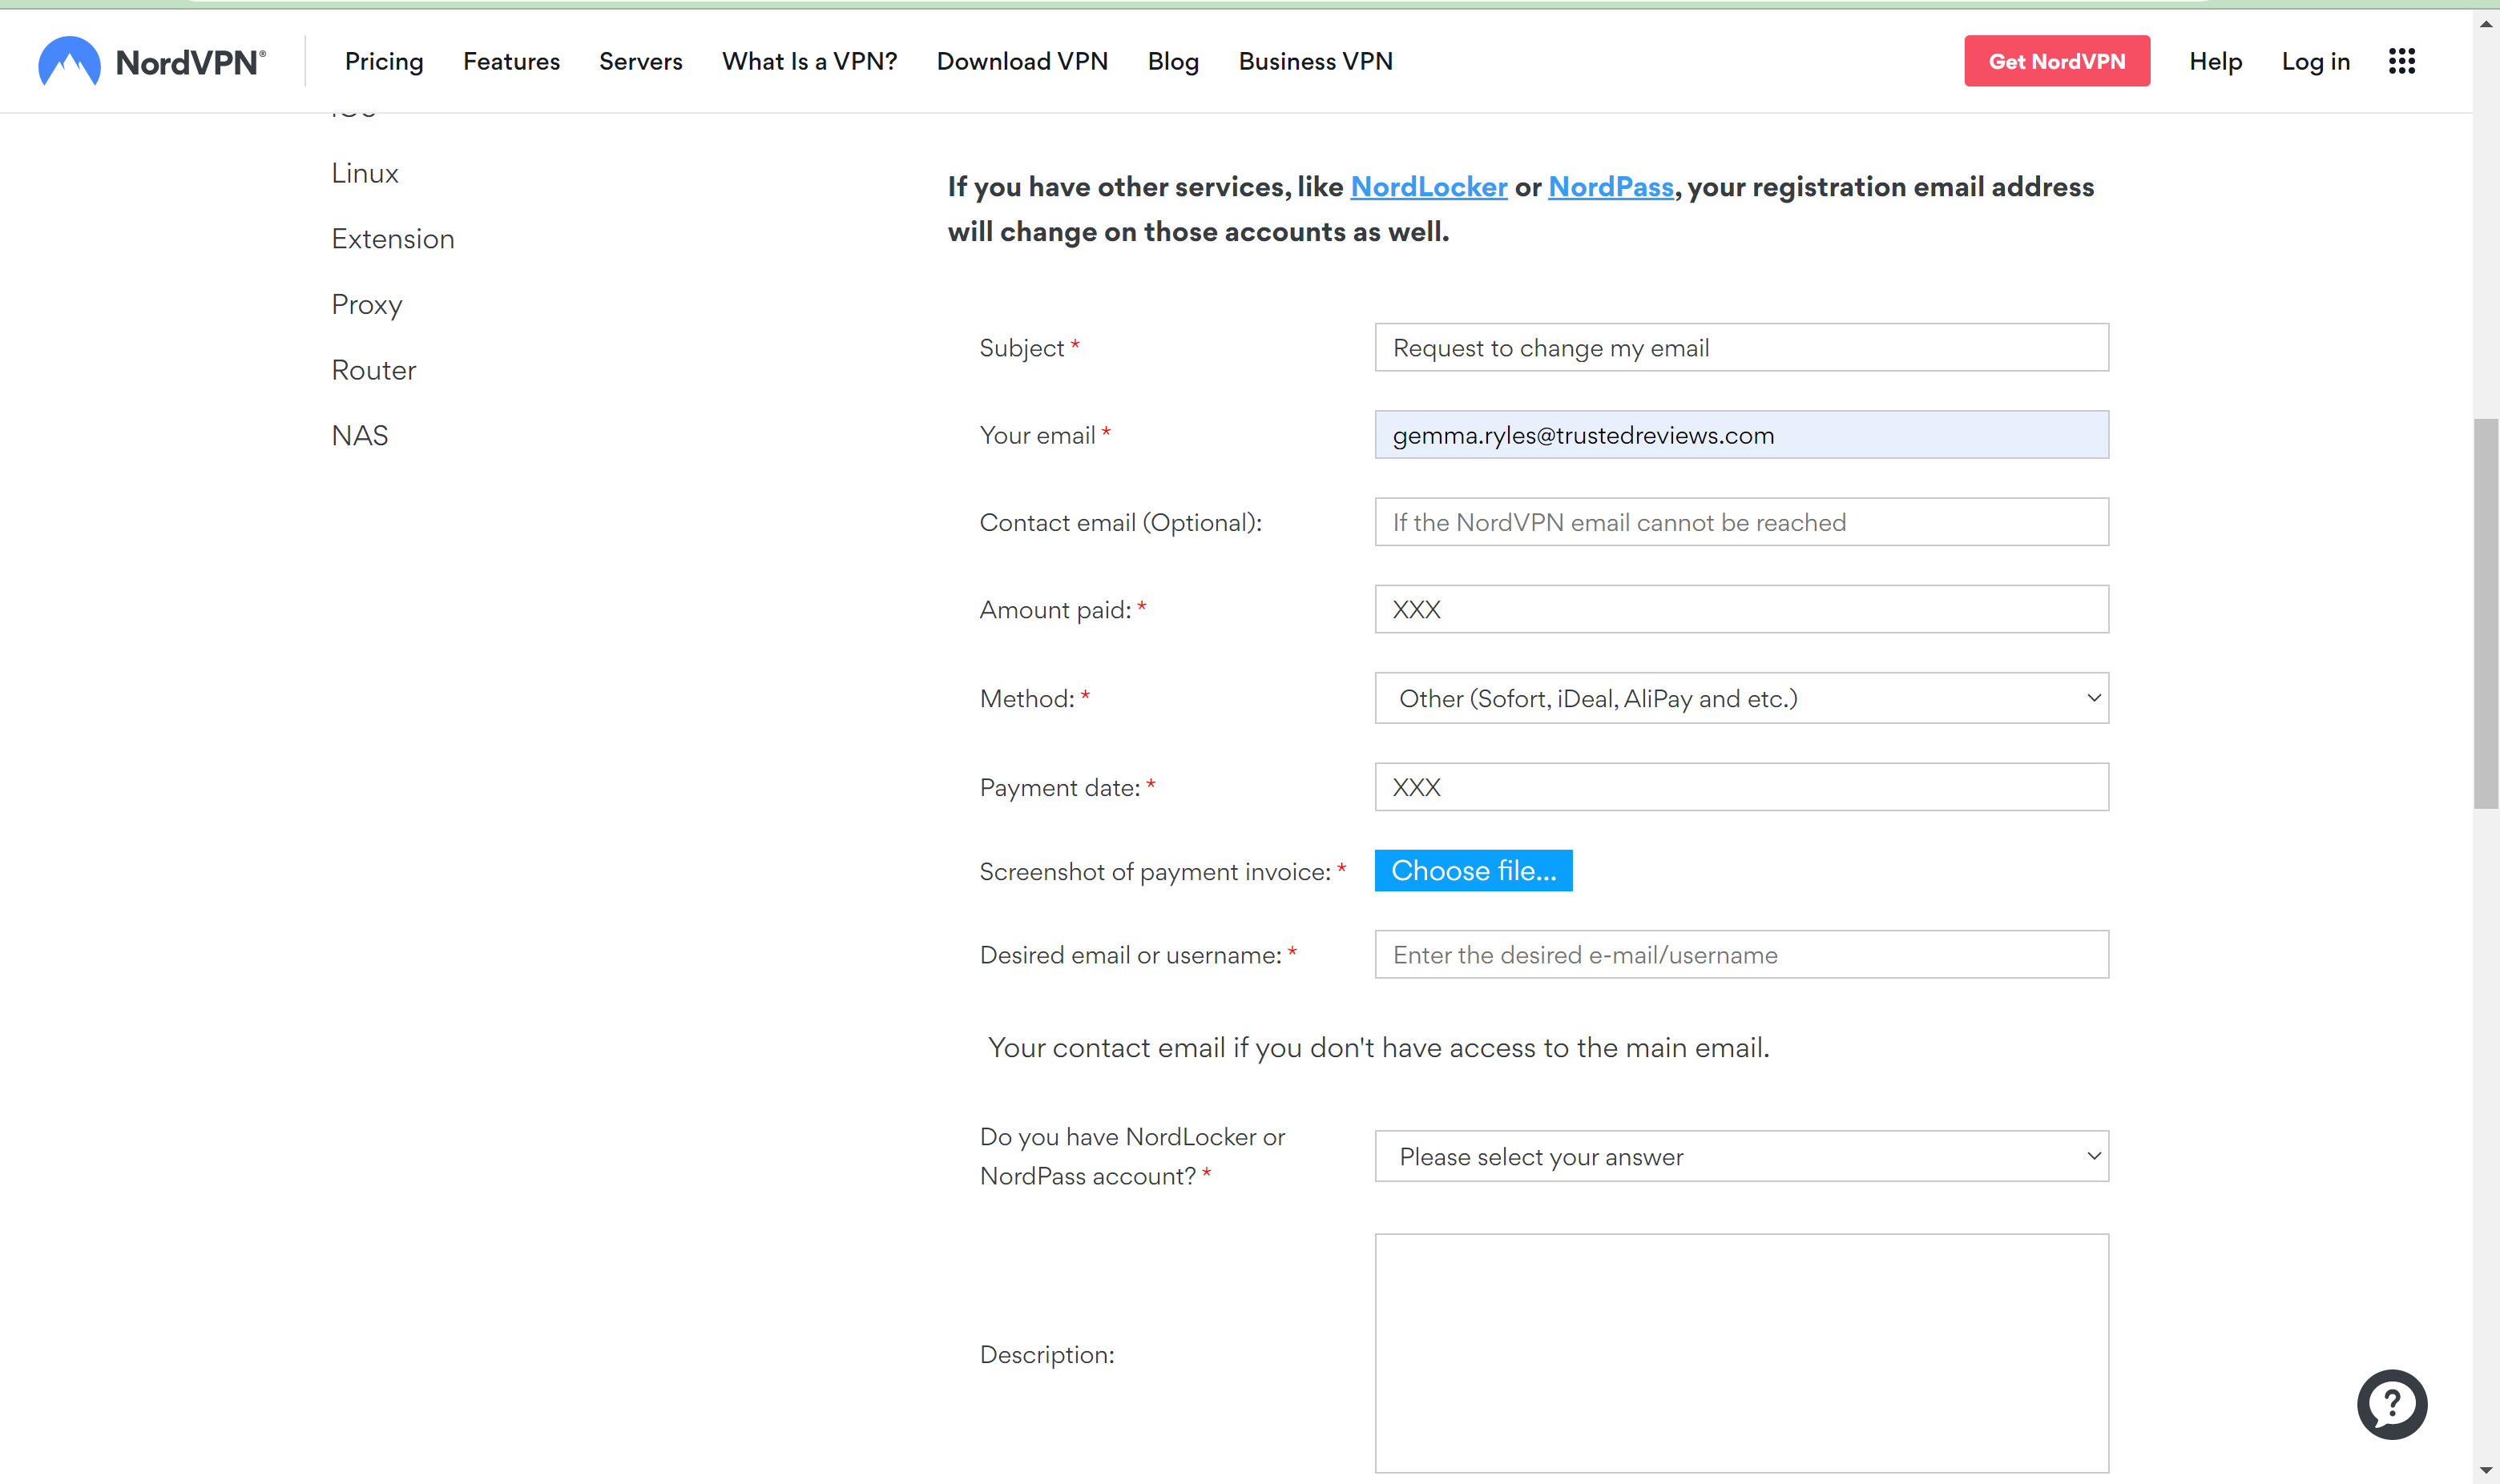Visit the Blog from the navbar
The width and height of the screenshot is (2500, 1484).
(1173, 61)
